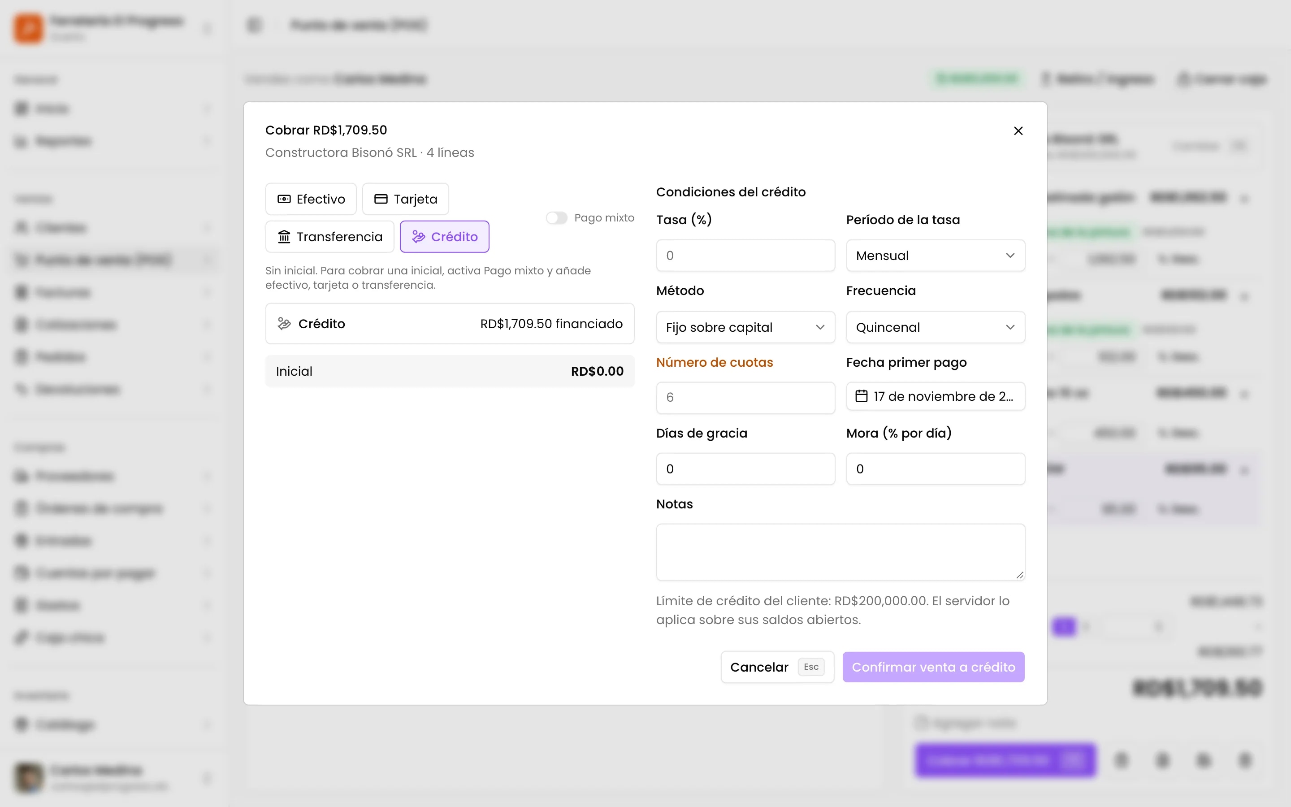Click the Inicial RD$0.00 row

coord(450,372)
